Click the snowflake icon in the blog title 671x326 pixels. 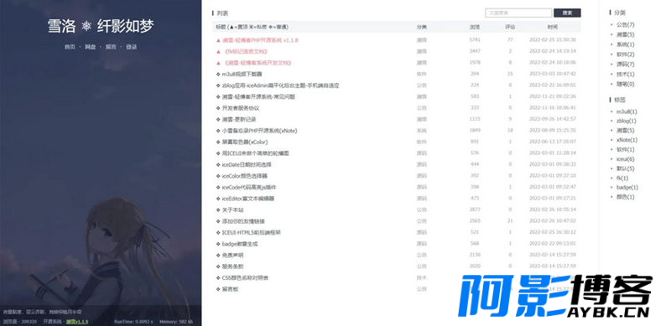click(x=86, y=27)
